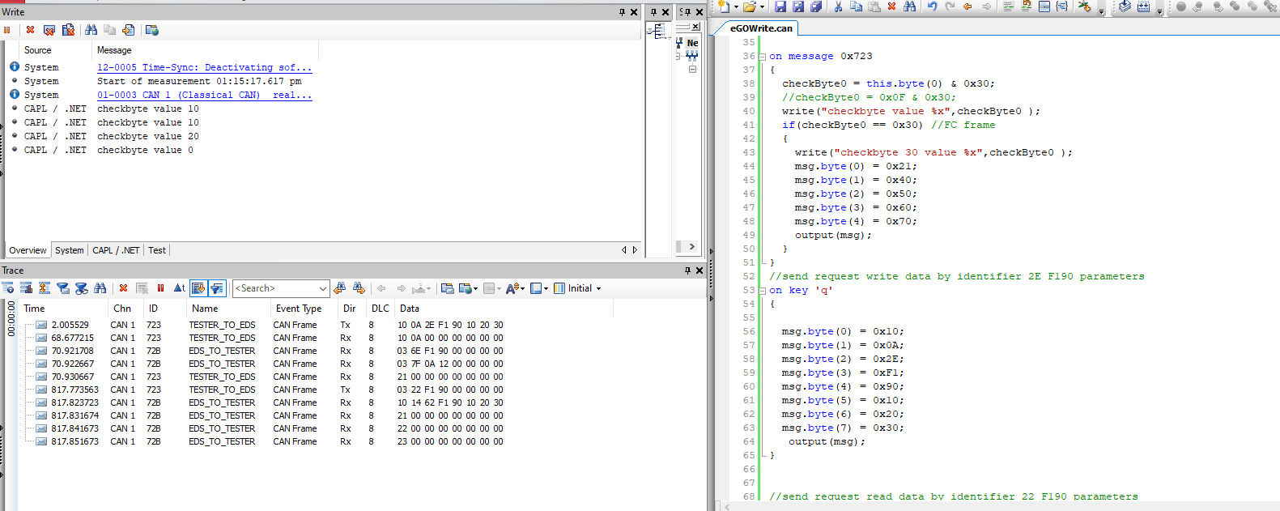Click red X delete icon in editor toolbar
The image size is (1280, 511).
tap(891, 6)
